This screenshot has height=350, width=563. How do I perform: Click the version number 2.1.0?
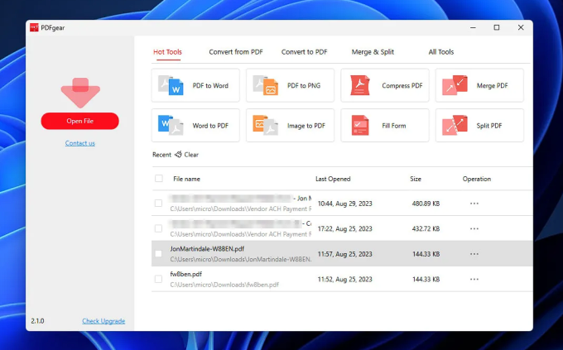[38, 321]
